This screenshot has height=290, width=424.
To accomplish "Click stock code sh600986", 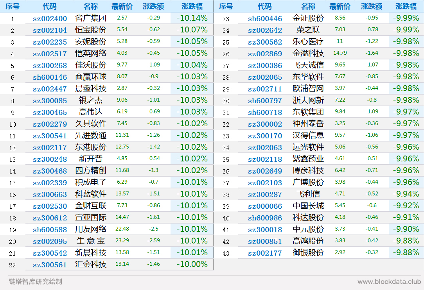I will [x=265, y=218].
